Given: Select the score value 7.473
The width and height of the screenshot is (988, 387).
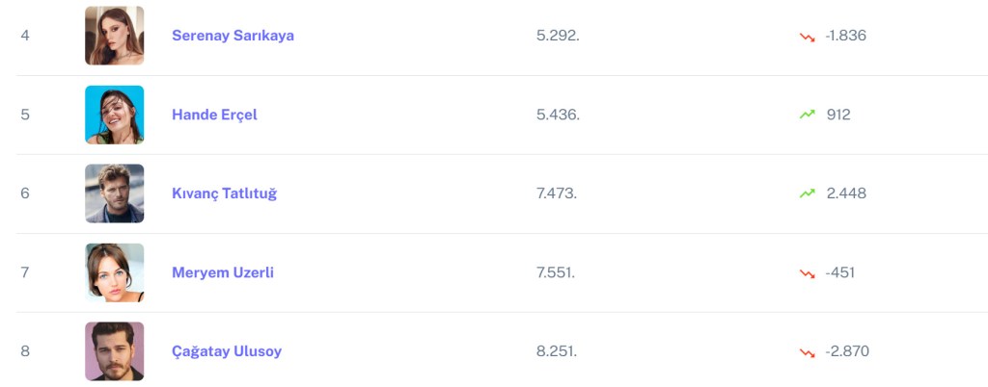Looking at the screenshot, I should (557, 193).
